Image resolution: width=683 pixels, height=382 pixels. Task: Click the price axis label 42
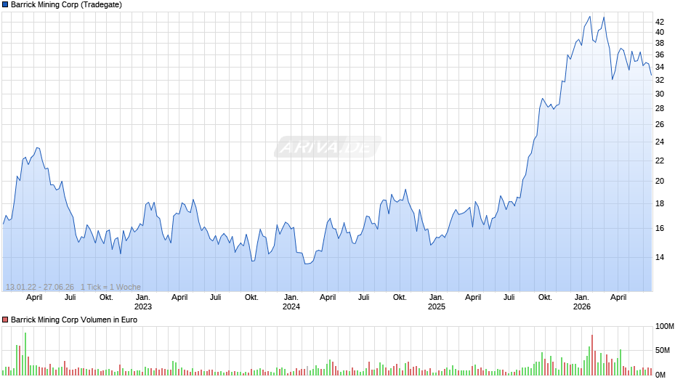660,22
